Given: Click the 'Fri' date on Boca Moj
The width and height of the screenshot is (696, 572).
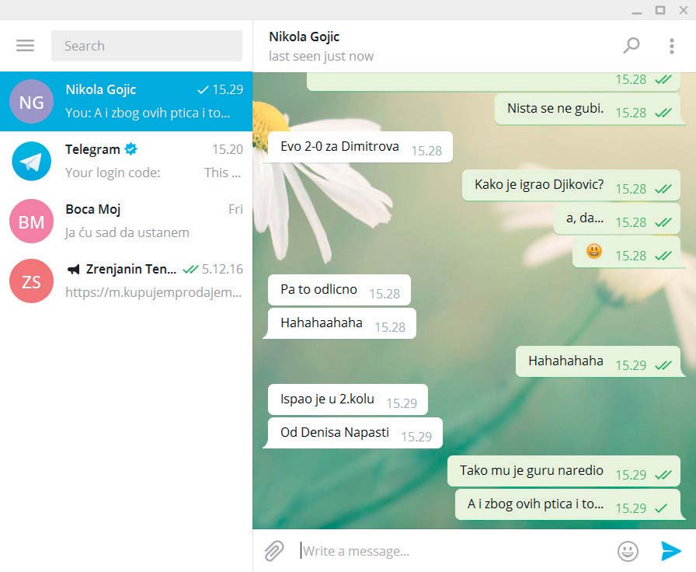Looking at the screenshot, I should point(235,209).
